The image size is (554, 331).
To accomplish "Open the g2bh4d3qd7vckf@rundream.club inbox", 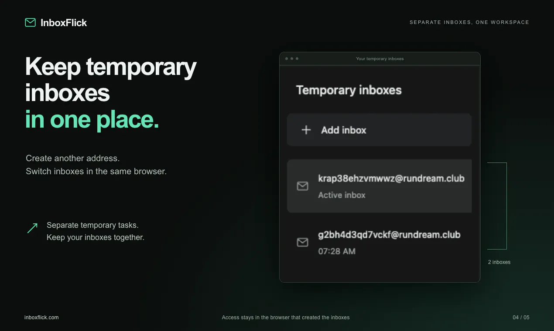I will point(379,242).
